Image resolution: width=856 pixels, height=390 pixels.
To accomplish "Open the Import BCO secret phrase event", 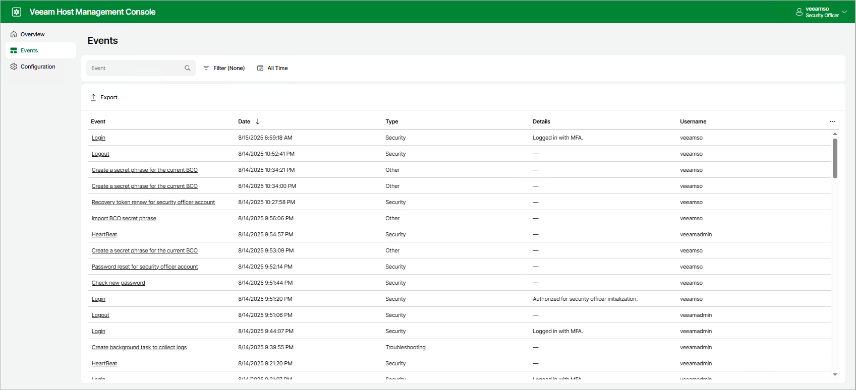I will pyautogui.click(x=124, y=218).
